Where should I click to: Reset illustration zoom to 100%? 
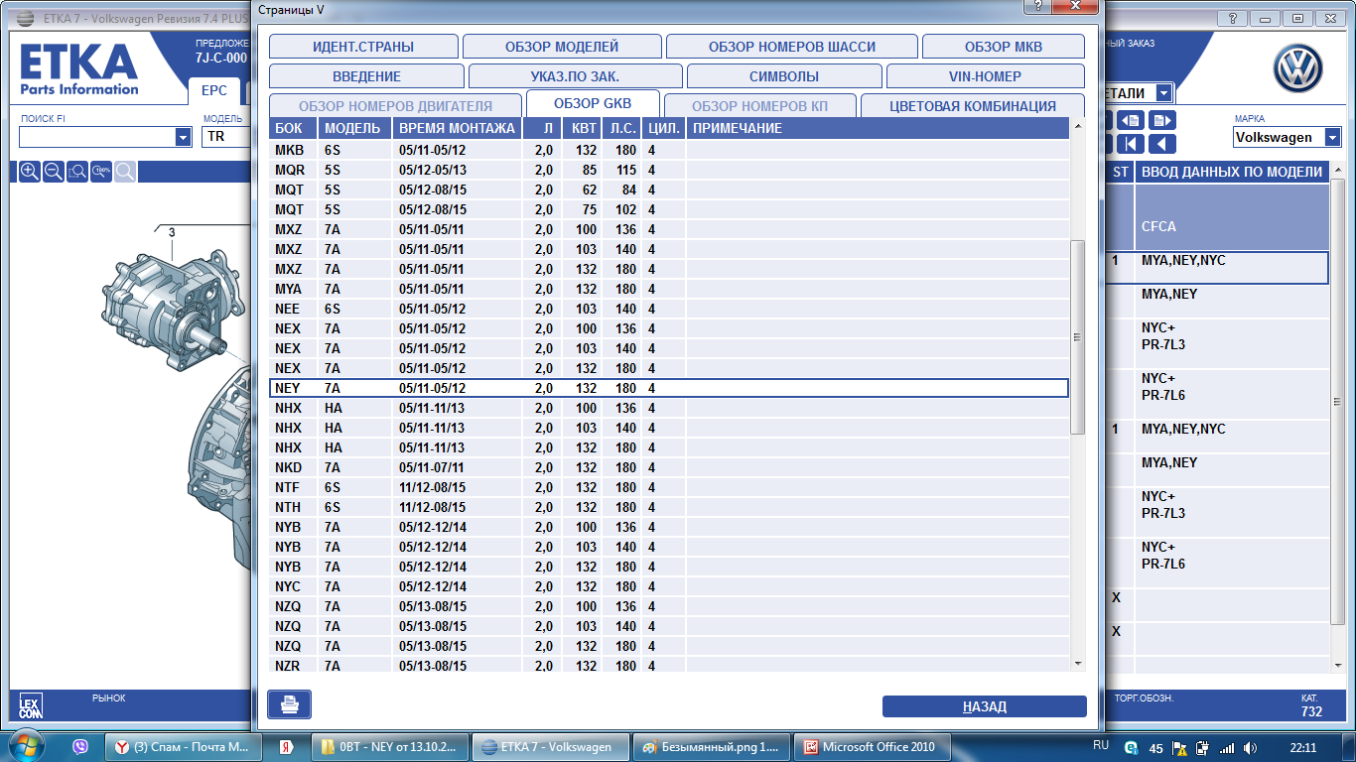[x=101, y=172]
